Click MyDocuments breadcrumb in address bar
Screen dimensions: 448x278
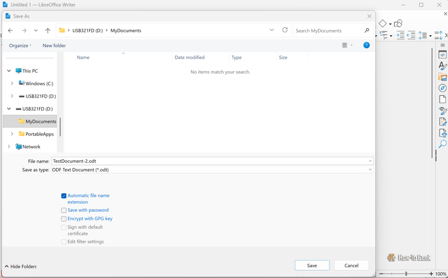(126, 30)
